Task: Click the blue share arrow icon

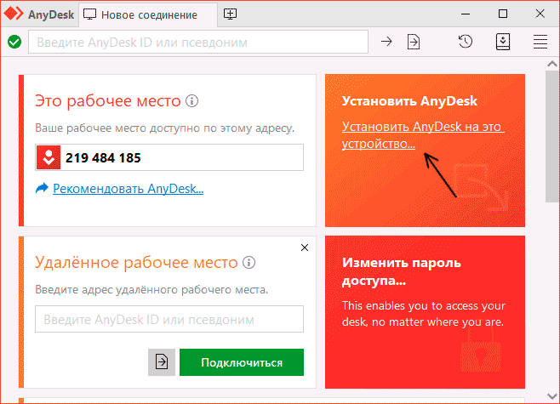Action: click(x=42, y=188)
